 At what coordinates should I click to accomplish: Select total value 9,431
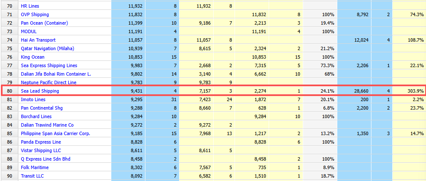(136, 91)
